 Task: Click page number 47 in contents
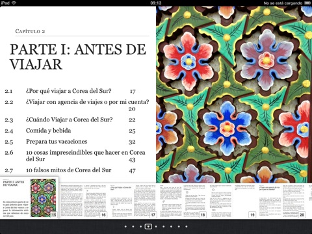coord(132,171)
